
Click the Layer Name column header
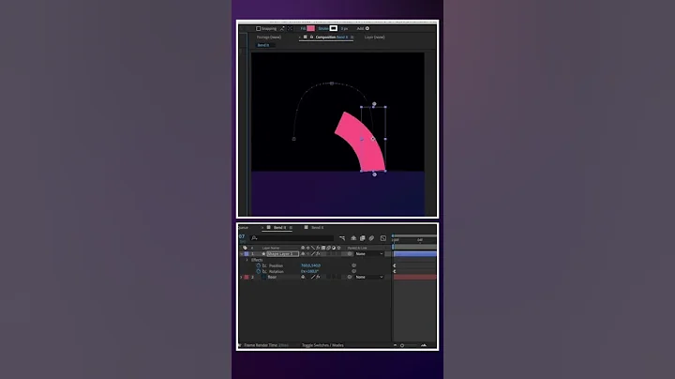[271, 248]
